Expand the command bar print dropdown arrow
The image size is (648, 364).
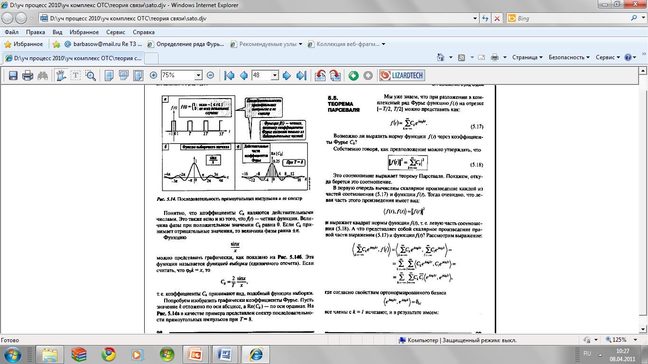[x=505, y=57]
